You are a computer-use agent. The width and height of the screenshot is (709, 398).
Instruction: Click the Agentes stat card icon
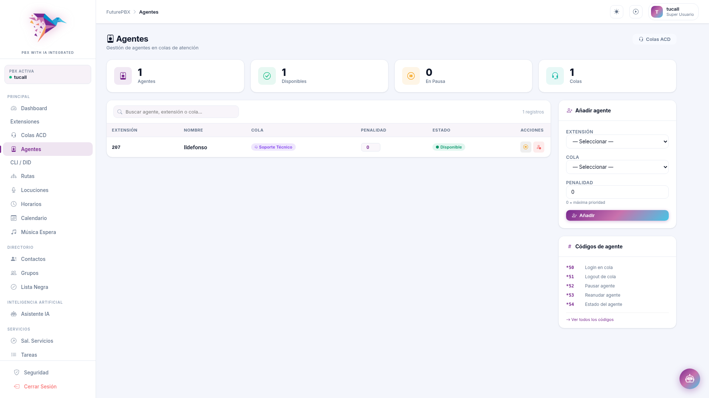pos(123,76)
